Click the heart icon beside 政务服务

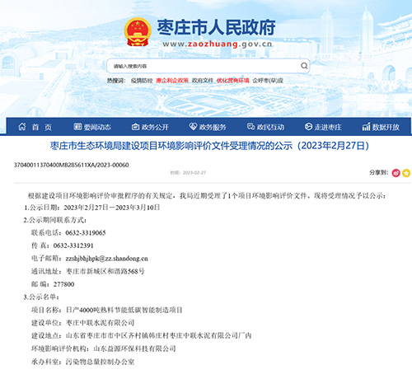(193, 127)
